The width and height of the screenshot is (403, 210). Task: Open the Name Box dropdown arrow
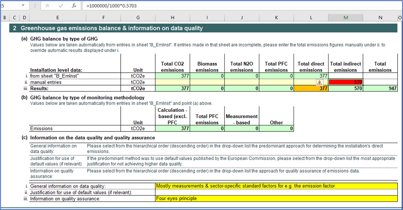[23, 6]
